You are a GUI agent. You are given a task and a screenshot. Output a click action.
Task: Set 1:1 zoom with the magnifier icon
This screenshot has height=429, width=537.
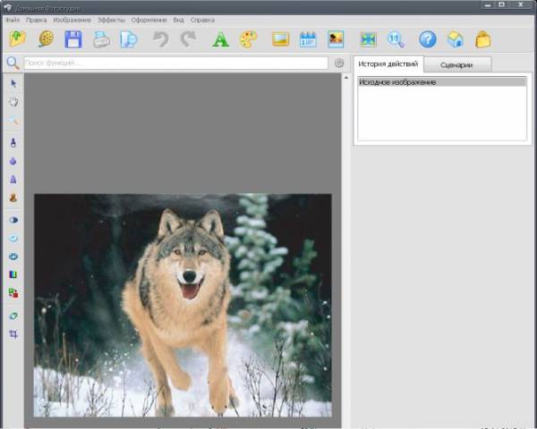pyautogui.click(x=396, y=39)
